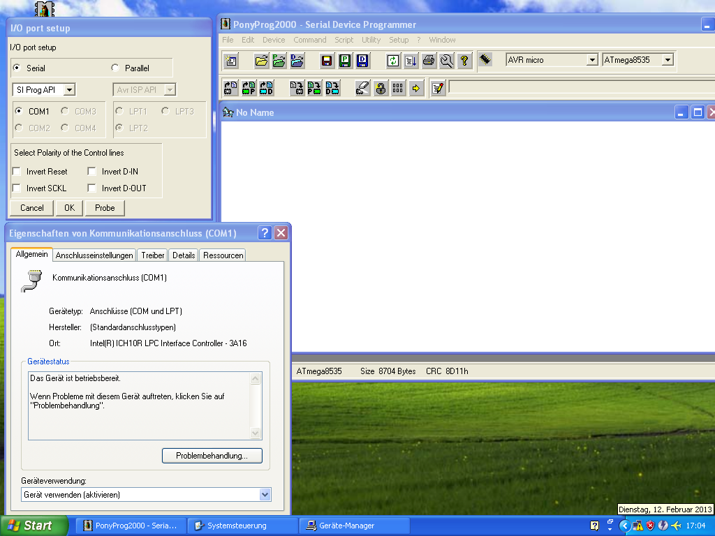Viewport: 715px width, 536px height.
Task: Open Security bits via padlock icon
Action: tap(381, 88)
